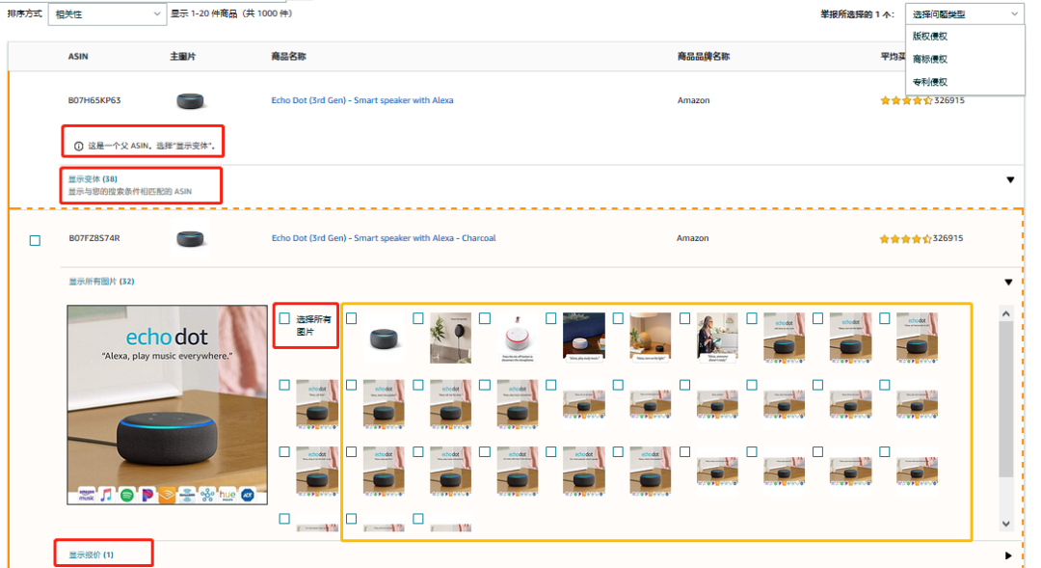
Task: Tick checkbox beside woman holding bowl image
Action: click(x=684, y=318)
